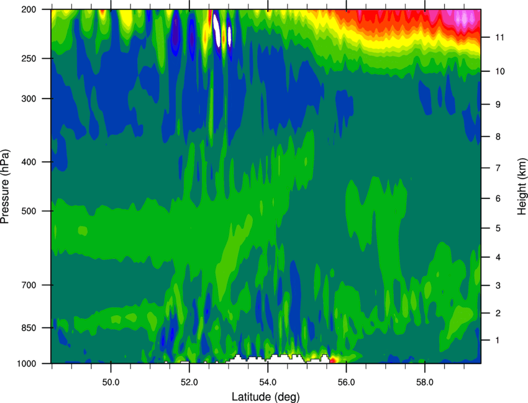The width and height of the screenshot is (528, 403).
Task: Select the 250 pressure tick label
Action: click(29, 58)
